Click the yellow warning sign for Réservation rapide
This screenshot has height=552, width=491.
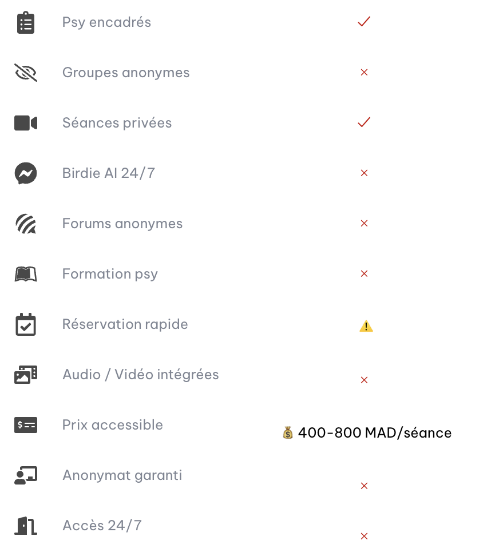(x=366, y=326)
